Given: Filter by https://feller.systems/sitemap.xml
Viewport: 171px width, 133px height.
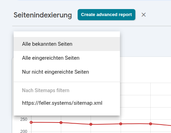Looking at the screenshot, I should pyautogui.click(x=67, y=103).
